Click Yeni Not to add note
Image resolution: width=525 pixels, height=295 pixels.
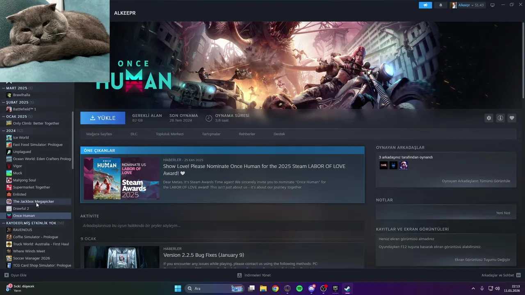click(503, 213)
